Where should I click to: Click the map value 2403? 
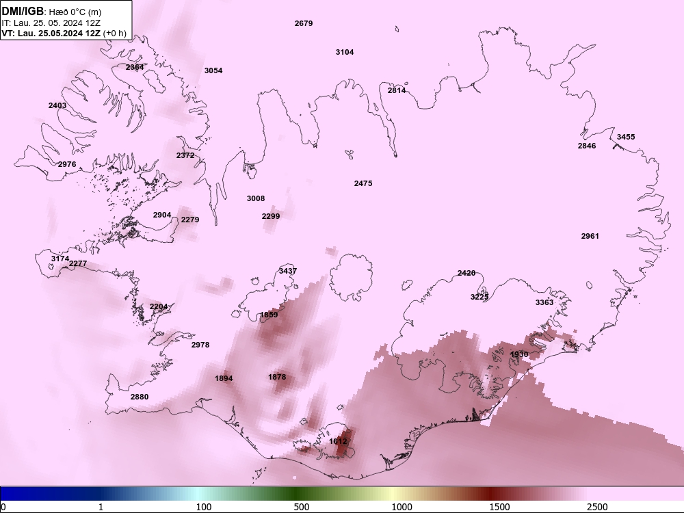(57, 105)
